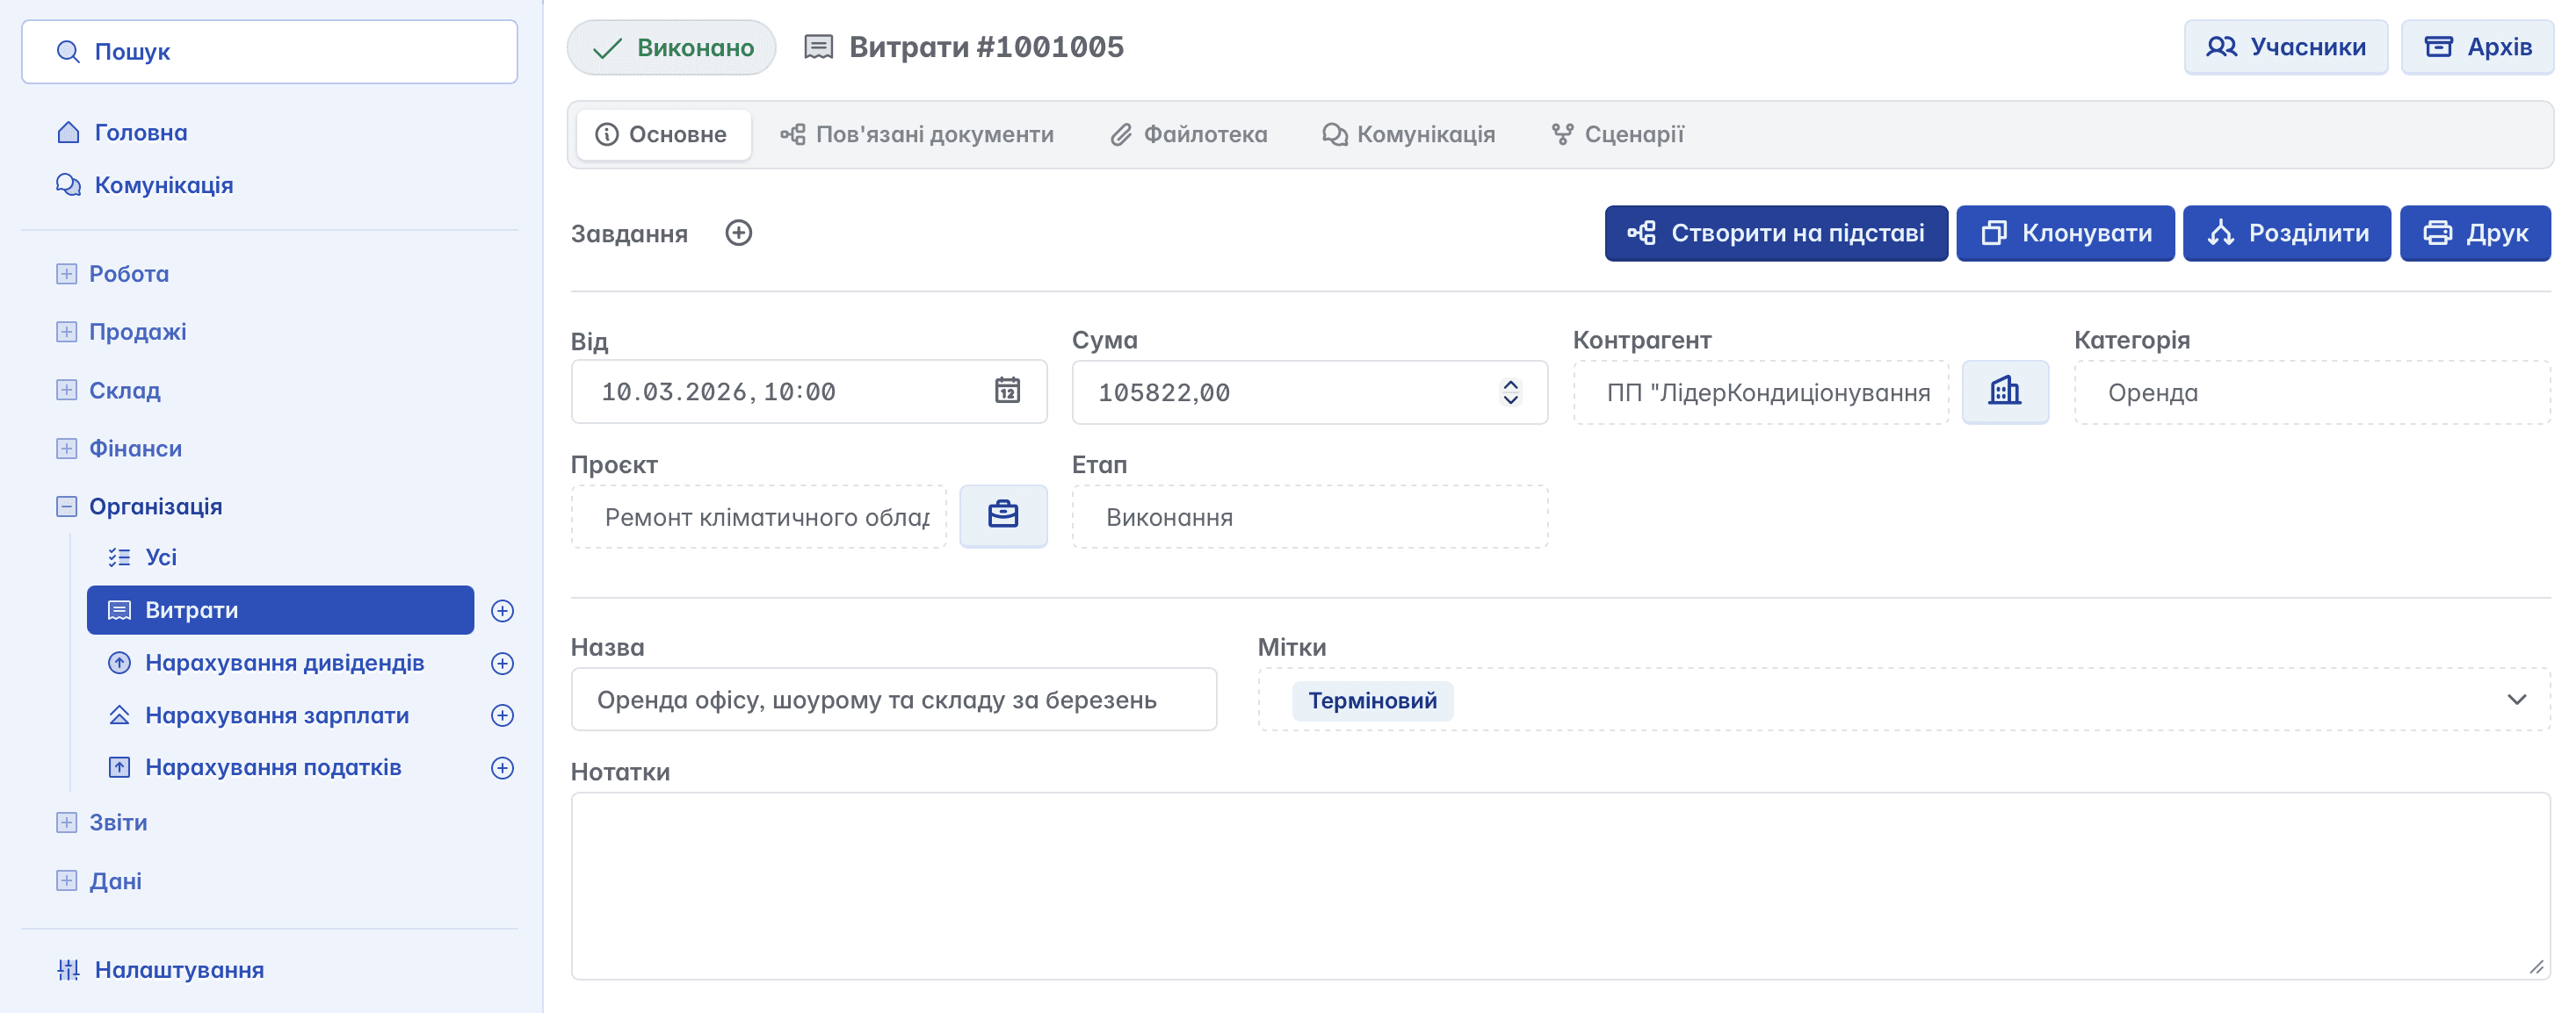Open the calendar picker in Від field
The image size is (2569, 1013).
[1007, 391]
